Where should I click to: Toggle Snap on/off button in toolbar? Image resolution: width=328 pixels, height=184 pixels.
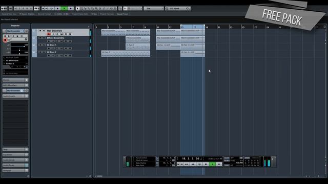coord(125,9)
